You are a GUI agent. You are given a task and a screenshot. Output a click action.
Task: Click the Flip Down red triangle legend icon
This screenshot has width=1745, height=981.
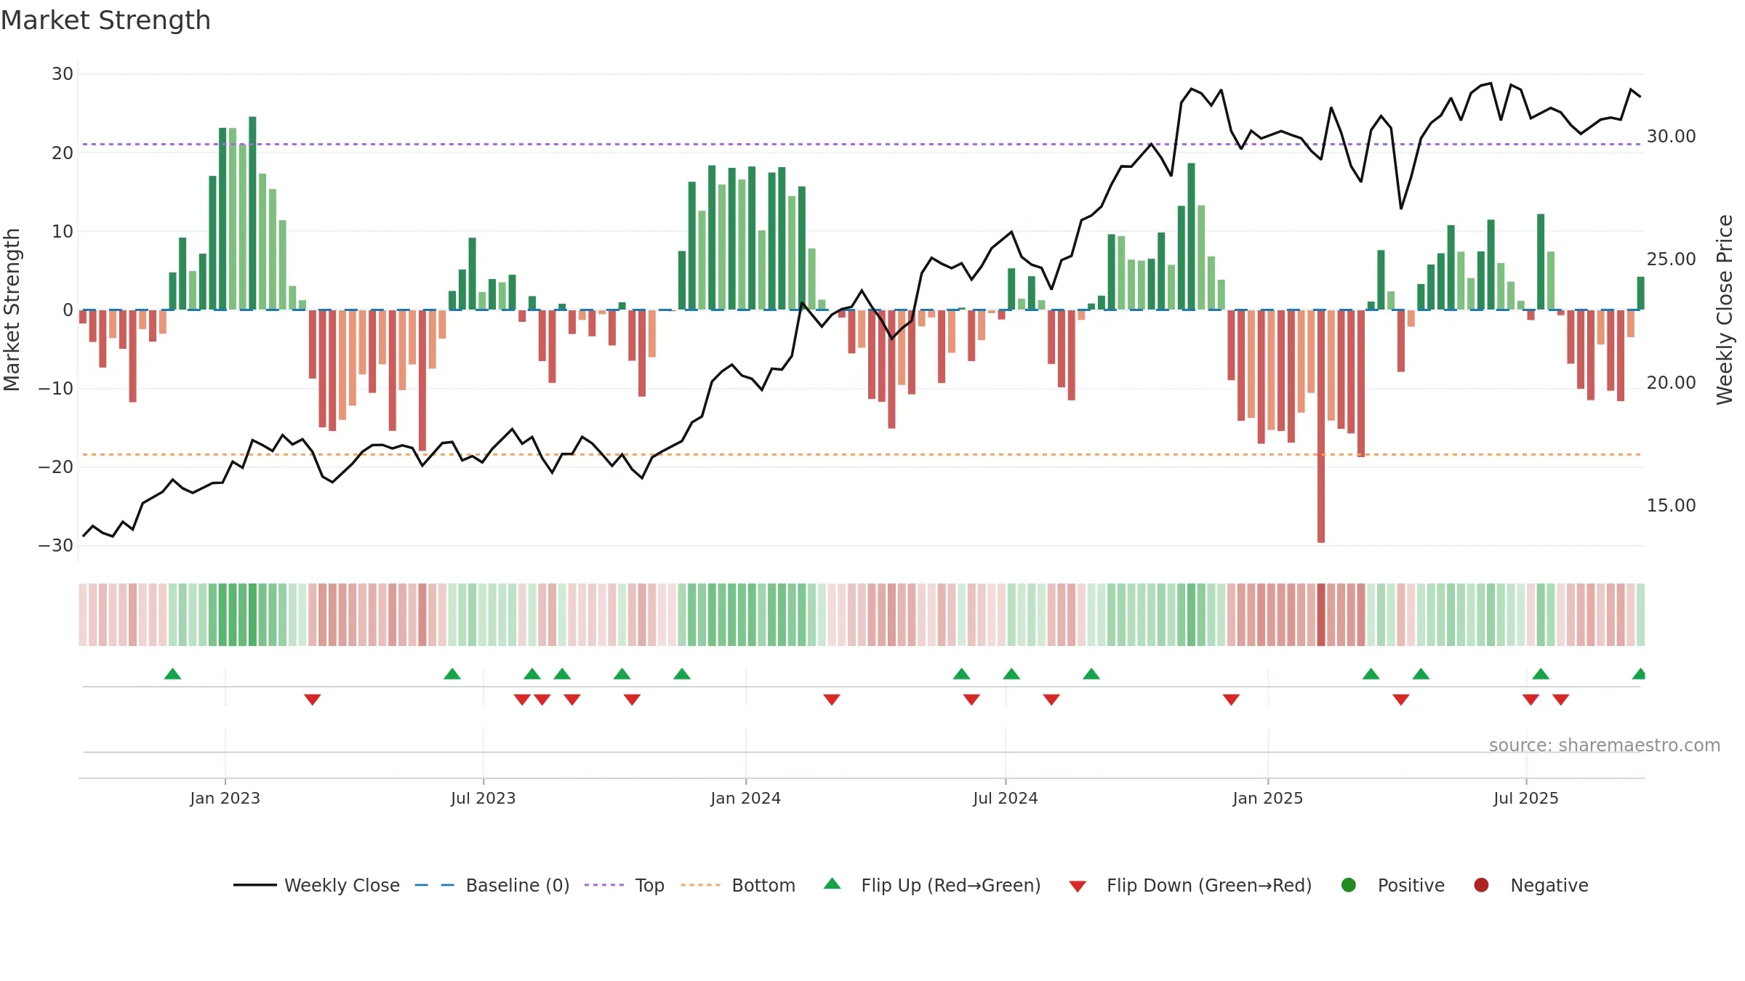(1078, 887)
